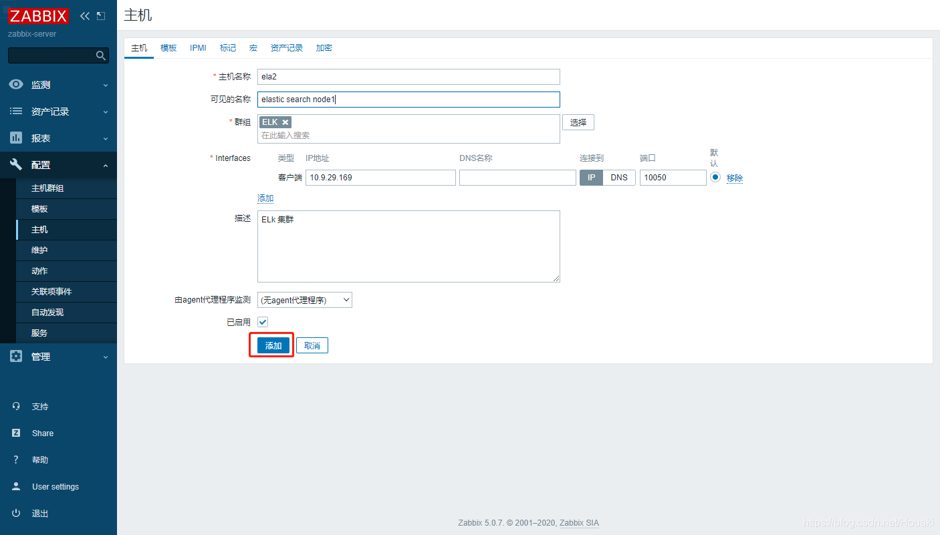The height and width of the screenshot is (535, 940).
Task: Expand the 报表 menu section
Action: pos(106,138)
